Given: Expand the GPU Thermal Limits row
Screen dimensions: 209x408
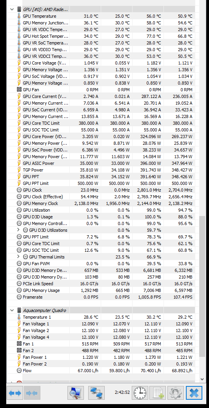Looking at the screenshot, I should [18, 257].
